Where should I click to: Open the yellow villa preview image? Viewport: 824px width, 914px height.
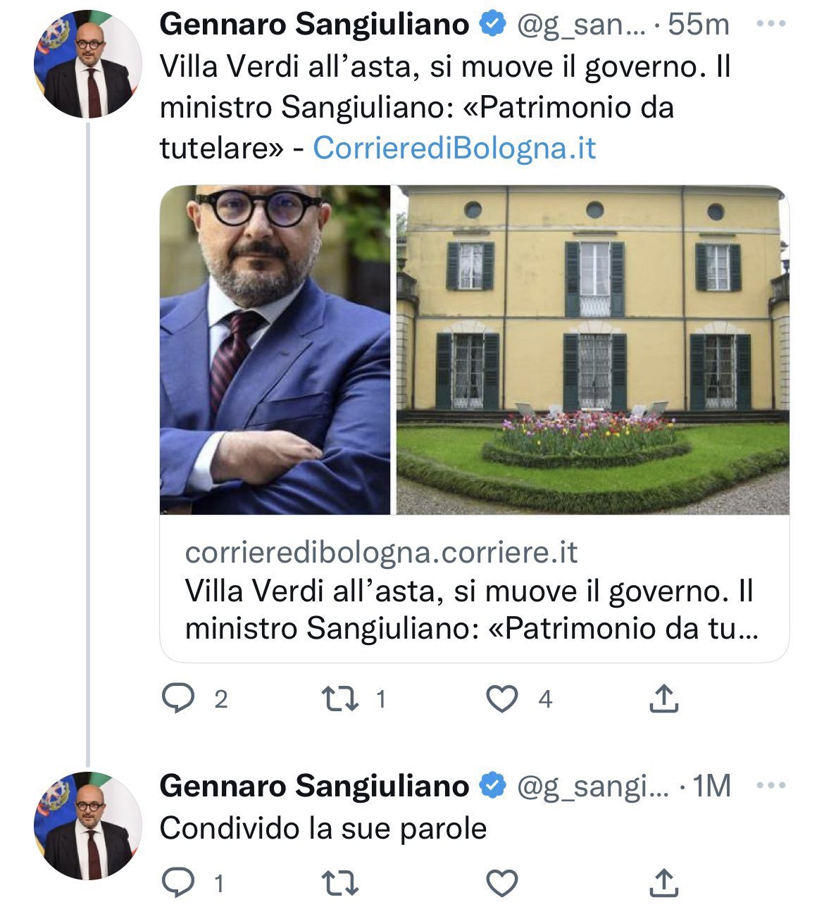[x=592, y=349]
